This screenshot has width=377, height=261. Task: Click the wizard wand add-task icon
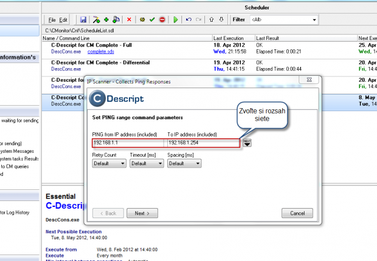pos(97,19)
